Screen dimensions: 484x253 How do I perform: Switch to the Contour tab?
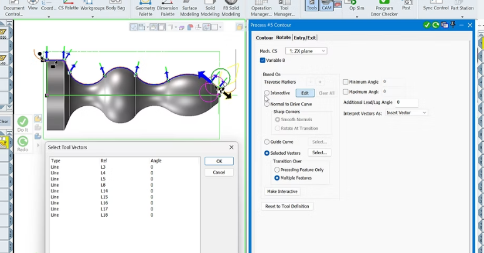pyautogui.click(x=265, y=38)
